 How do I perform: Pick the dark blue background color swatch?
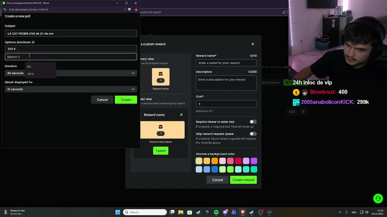coord(215,169)
